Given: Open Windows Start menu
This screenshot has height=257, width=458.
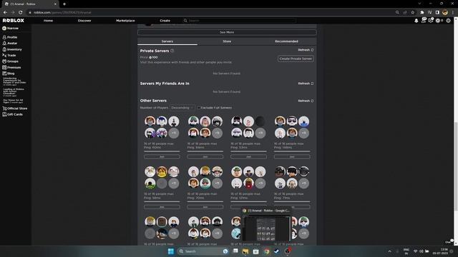Looking at the screenshot, I should tap(171, 251).
